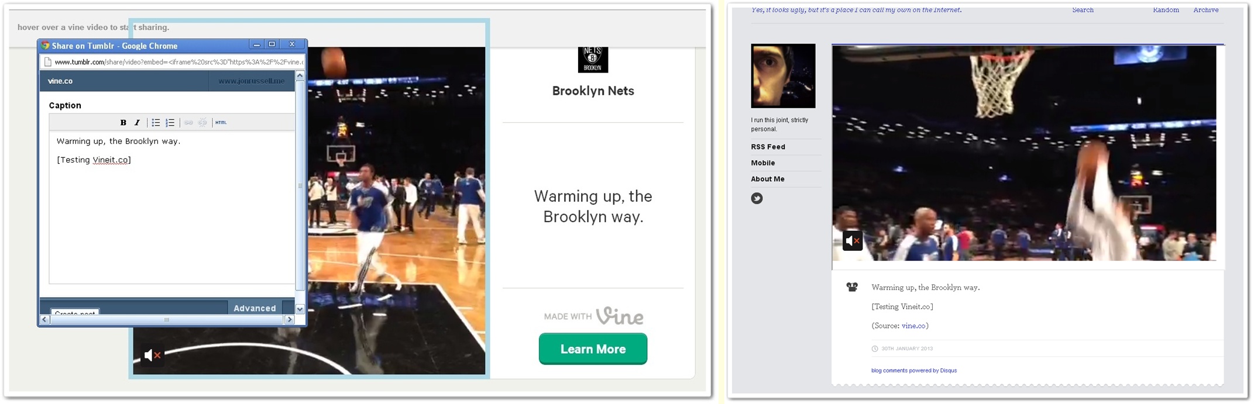Click the Learn More button
Viewport: 1254px width, 404px height.
(593, 349)
